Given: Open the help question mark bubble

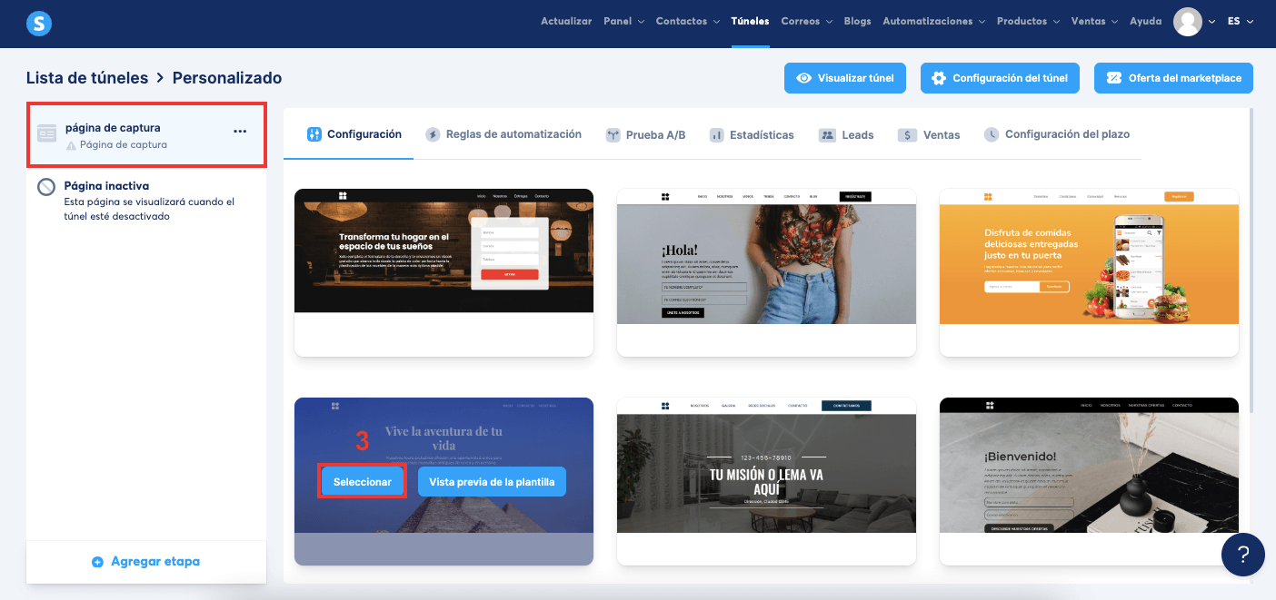Looking at the screenshot, I should tap(1243, 554).
